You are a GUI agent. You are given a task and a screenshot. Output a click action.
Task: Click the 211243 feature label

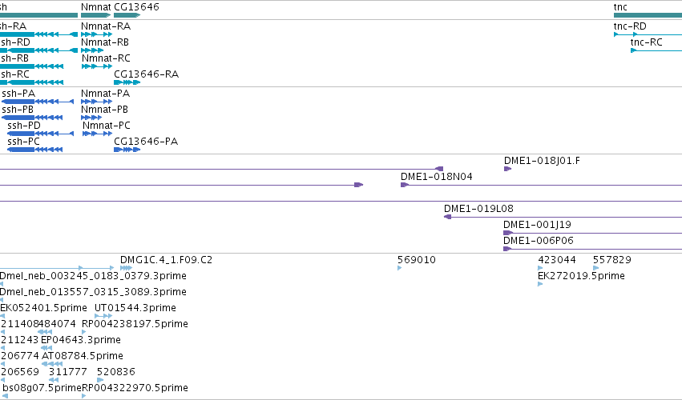point(20,340)
